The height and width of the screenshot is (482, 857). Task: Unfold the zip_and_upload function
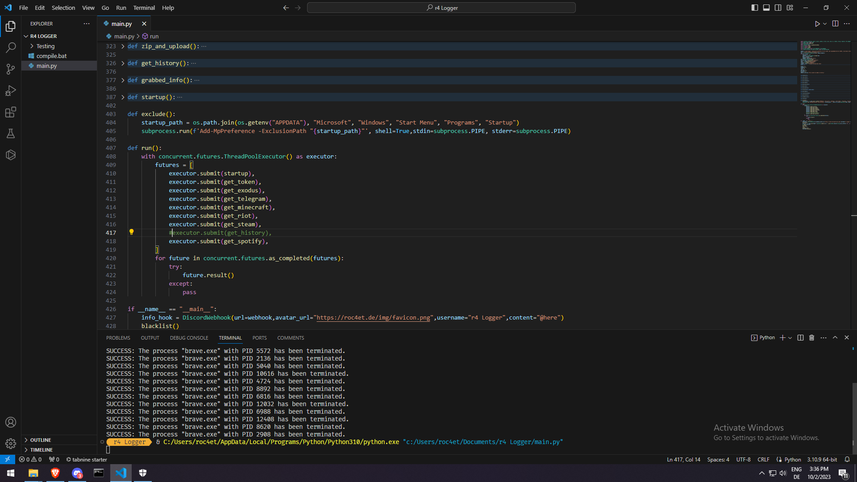click(x=123, y=46)
